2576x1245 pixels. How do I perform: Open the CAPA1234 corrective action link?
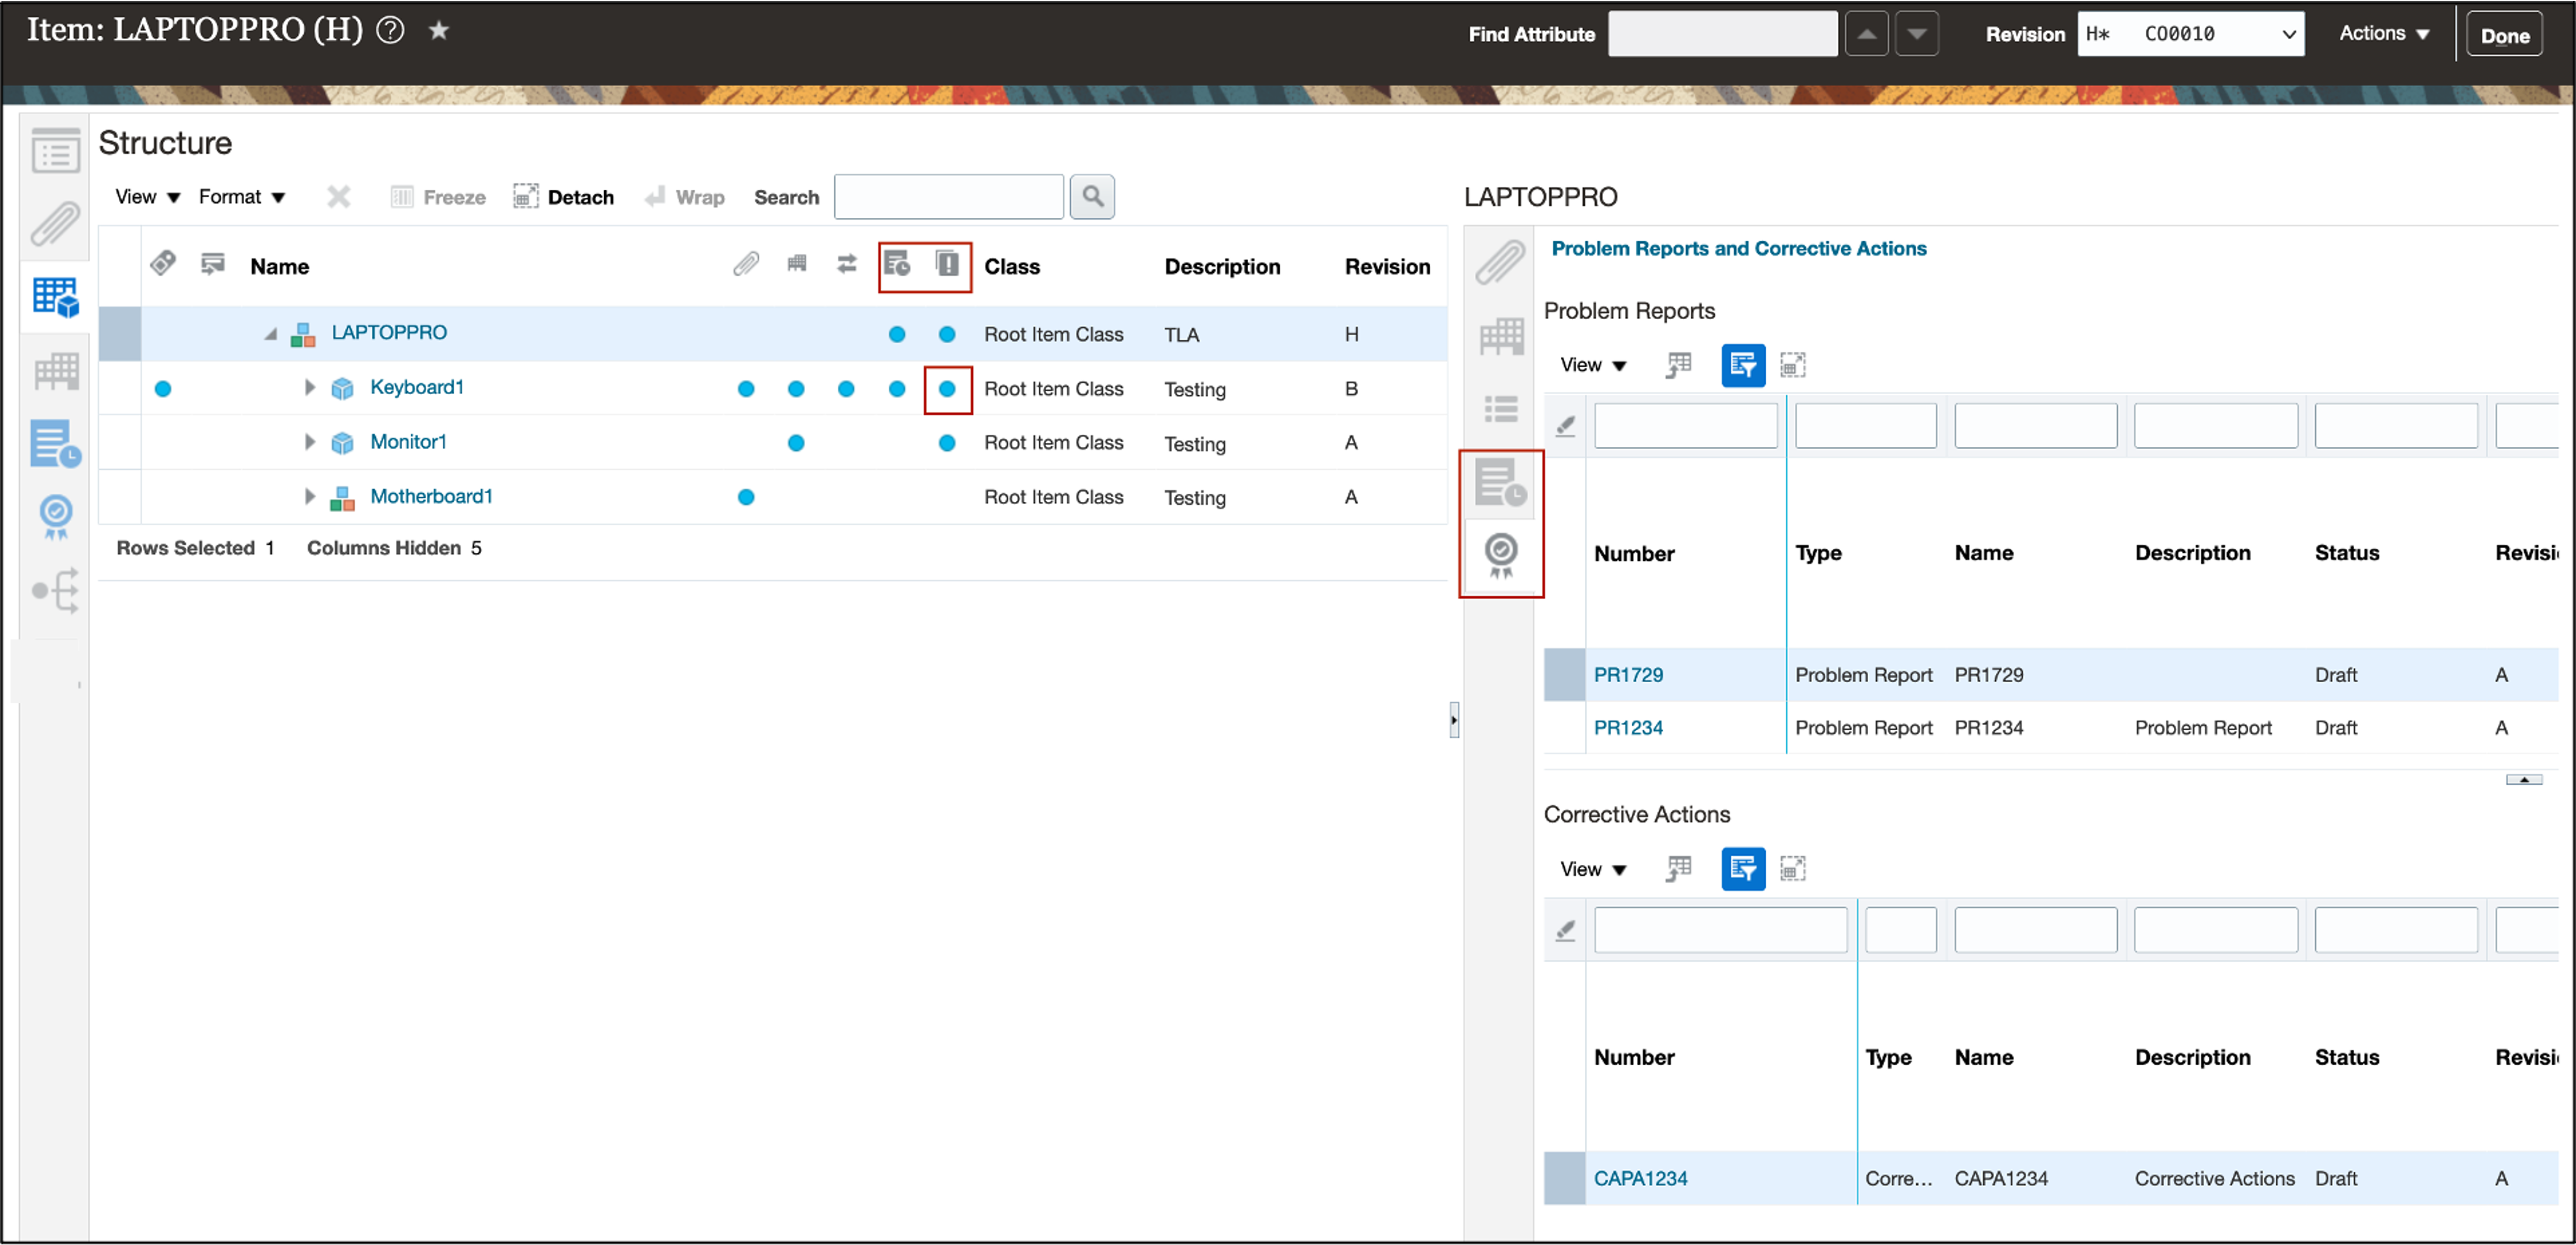click(1640, 1179)
